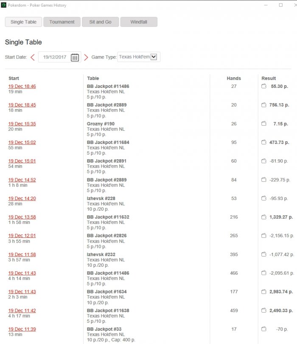Go to previous start date
The height and width of the screenshot is (344, 297).
(33, 57)
